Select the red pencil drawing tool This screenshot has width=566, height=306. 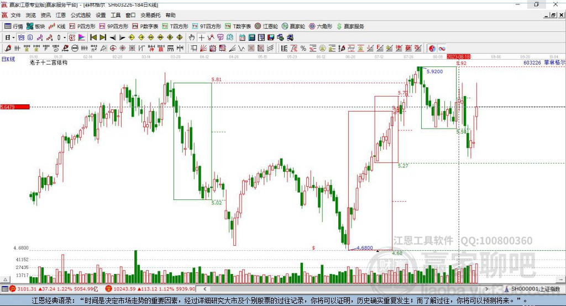tap(8, 49)
